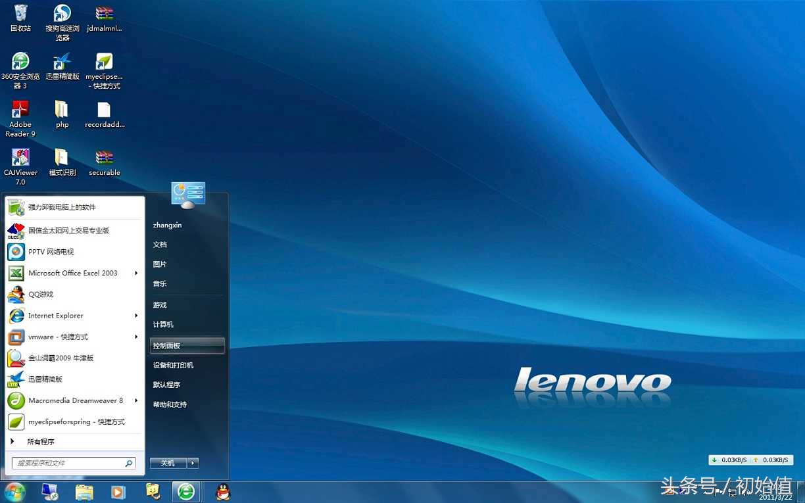
Task: Open QQ from the taskbar
Action: pyautogui.click(x=222, y=492)
